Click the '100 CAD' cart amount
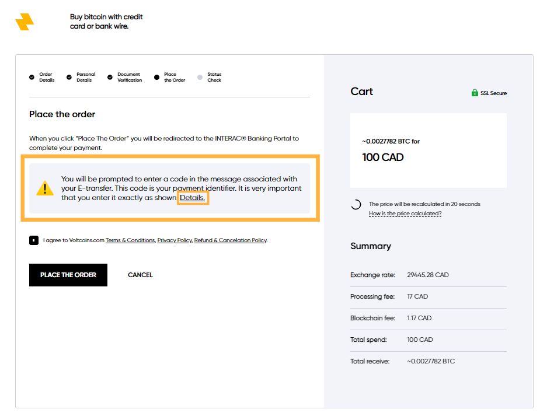 pyautogui.click(x=382, y=157)
